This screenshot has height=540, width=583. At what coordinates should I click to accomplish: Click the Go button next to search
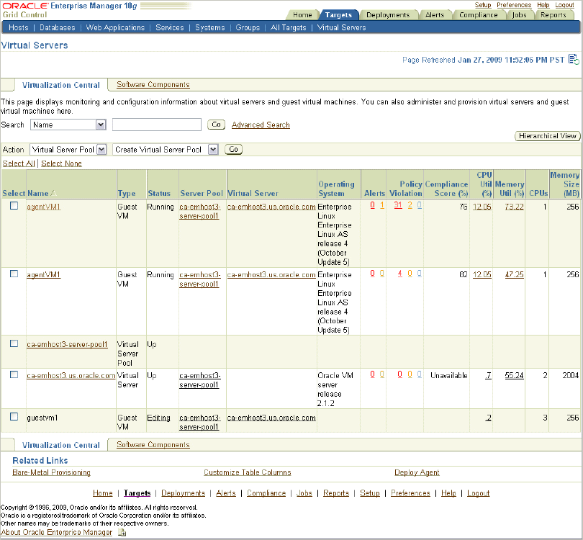[216, 125]
